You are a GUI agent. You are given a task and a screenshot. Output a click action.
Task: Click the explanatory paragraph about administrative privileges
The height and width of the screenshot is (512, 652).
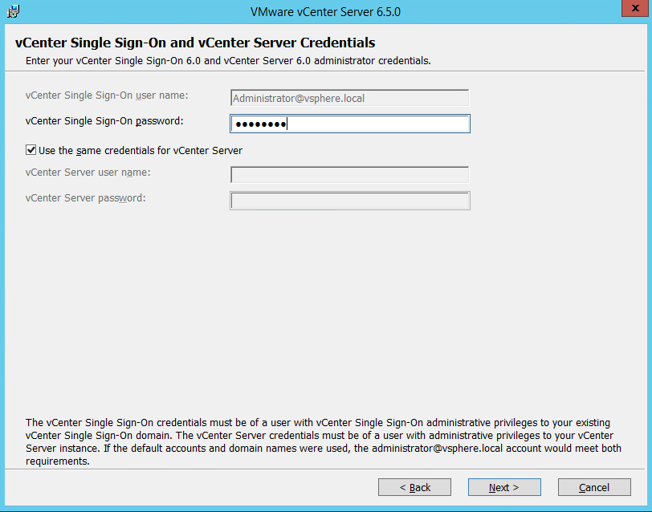pos(324,441)
